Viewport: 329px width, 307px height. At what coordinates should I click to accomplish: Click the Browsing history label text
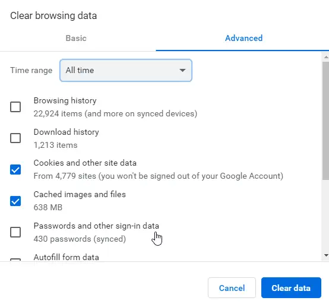65,100
